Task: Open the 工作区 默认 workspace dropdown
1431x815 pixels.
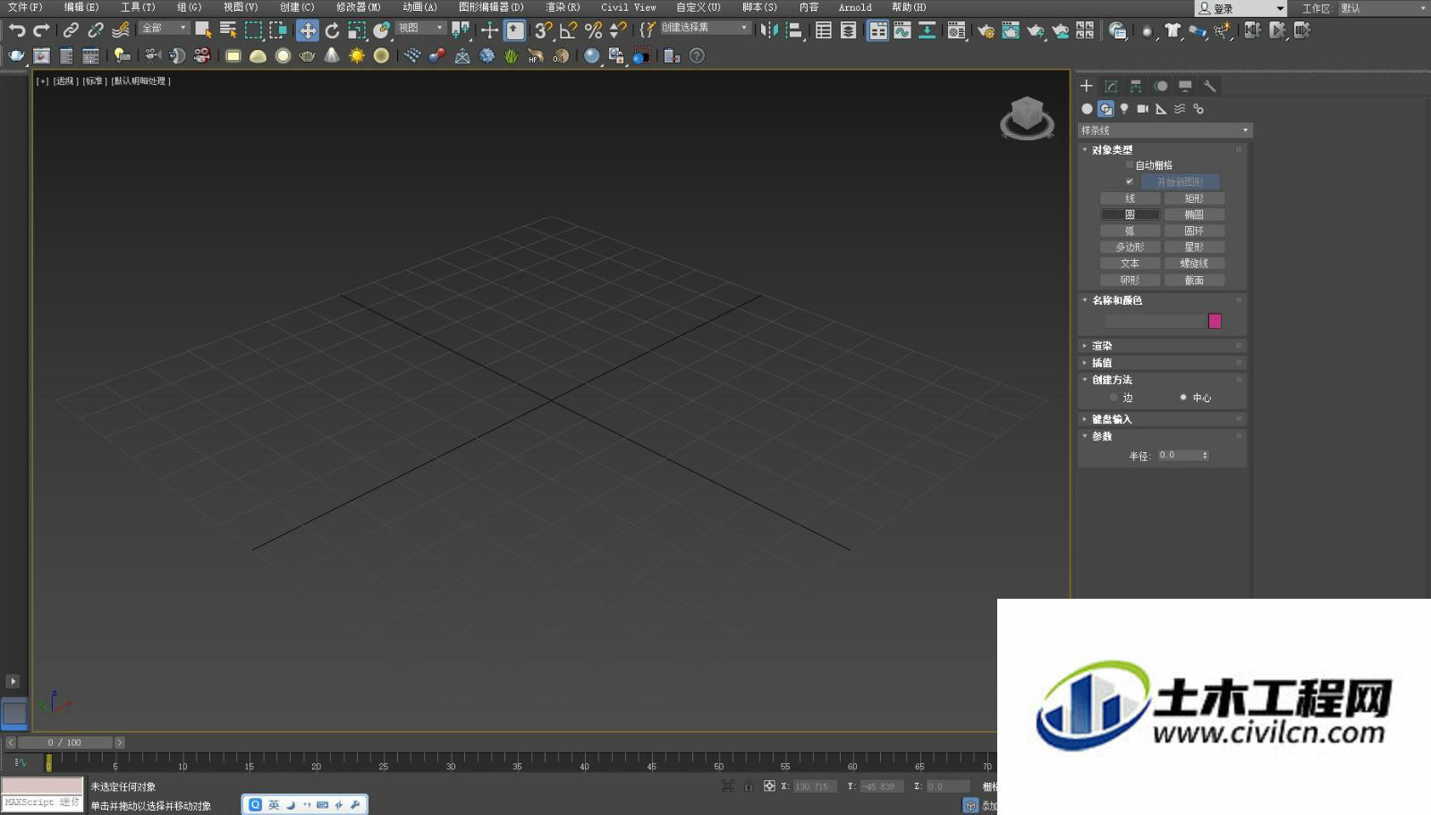Action: 1384,8
